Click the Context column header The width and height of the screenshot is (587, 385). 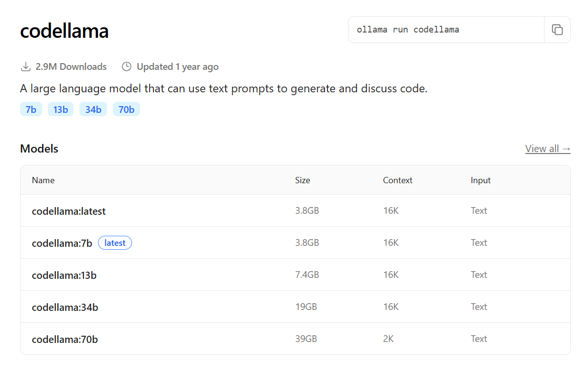[398, 180]
